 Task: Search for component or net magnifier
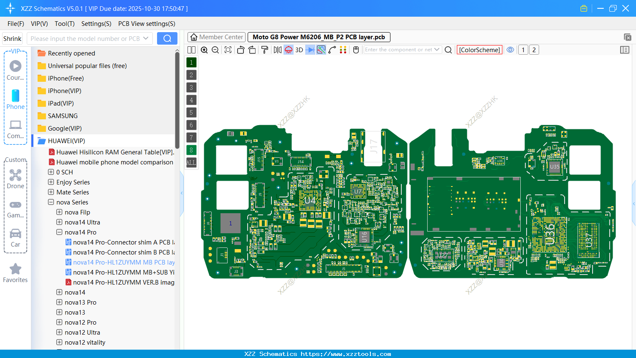point(448,50)
